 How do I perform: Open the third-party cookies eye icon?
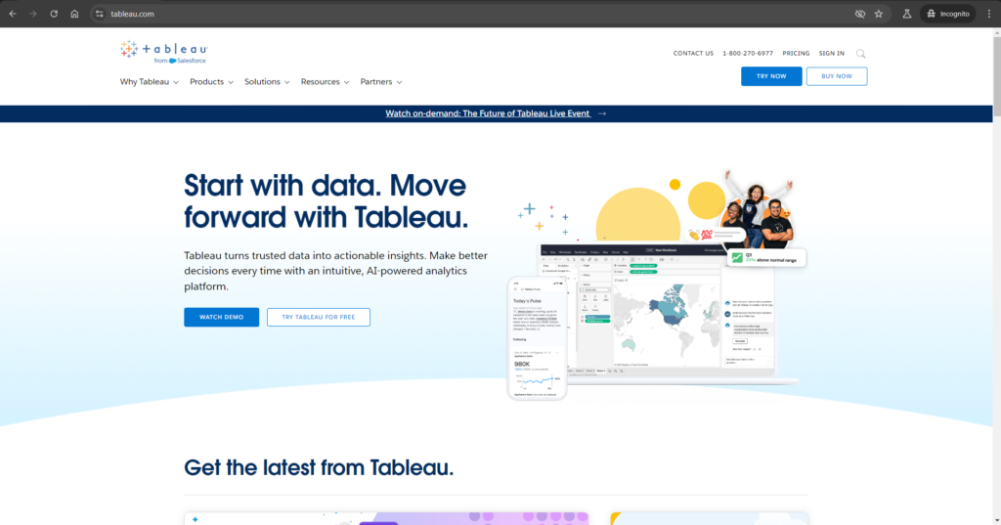pos(860,14)
